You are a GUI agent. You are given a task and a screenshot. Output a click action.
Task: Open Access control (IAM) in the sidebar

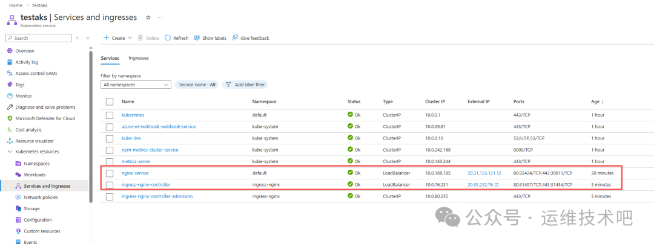(x=36, y=73)
